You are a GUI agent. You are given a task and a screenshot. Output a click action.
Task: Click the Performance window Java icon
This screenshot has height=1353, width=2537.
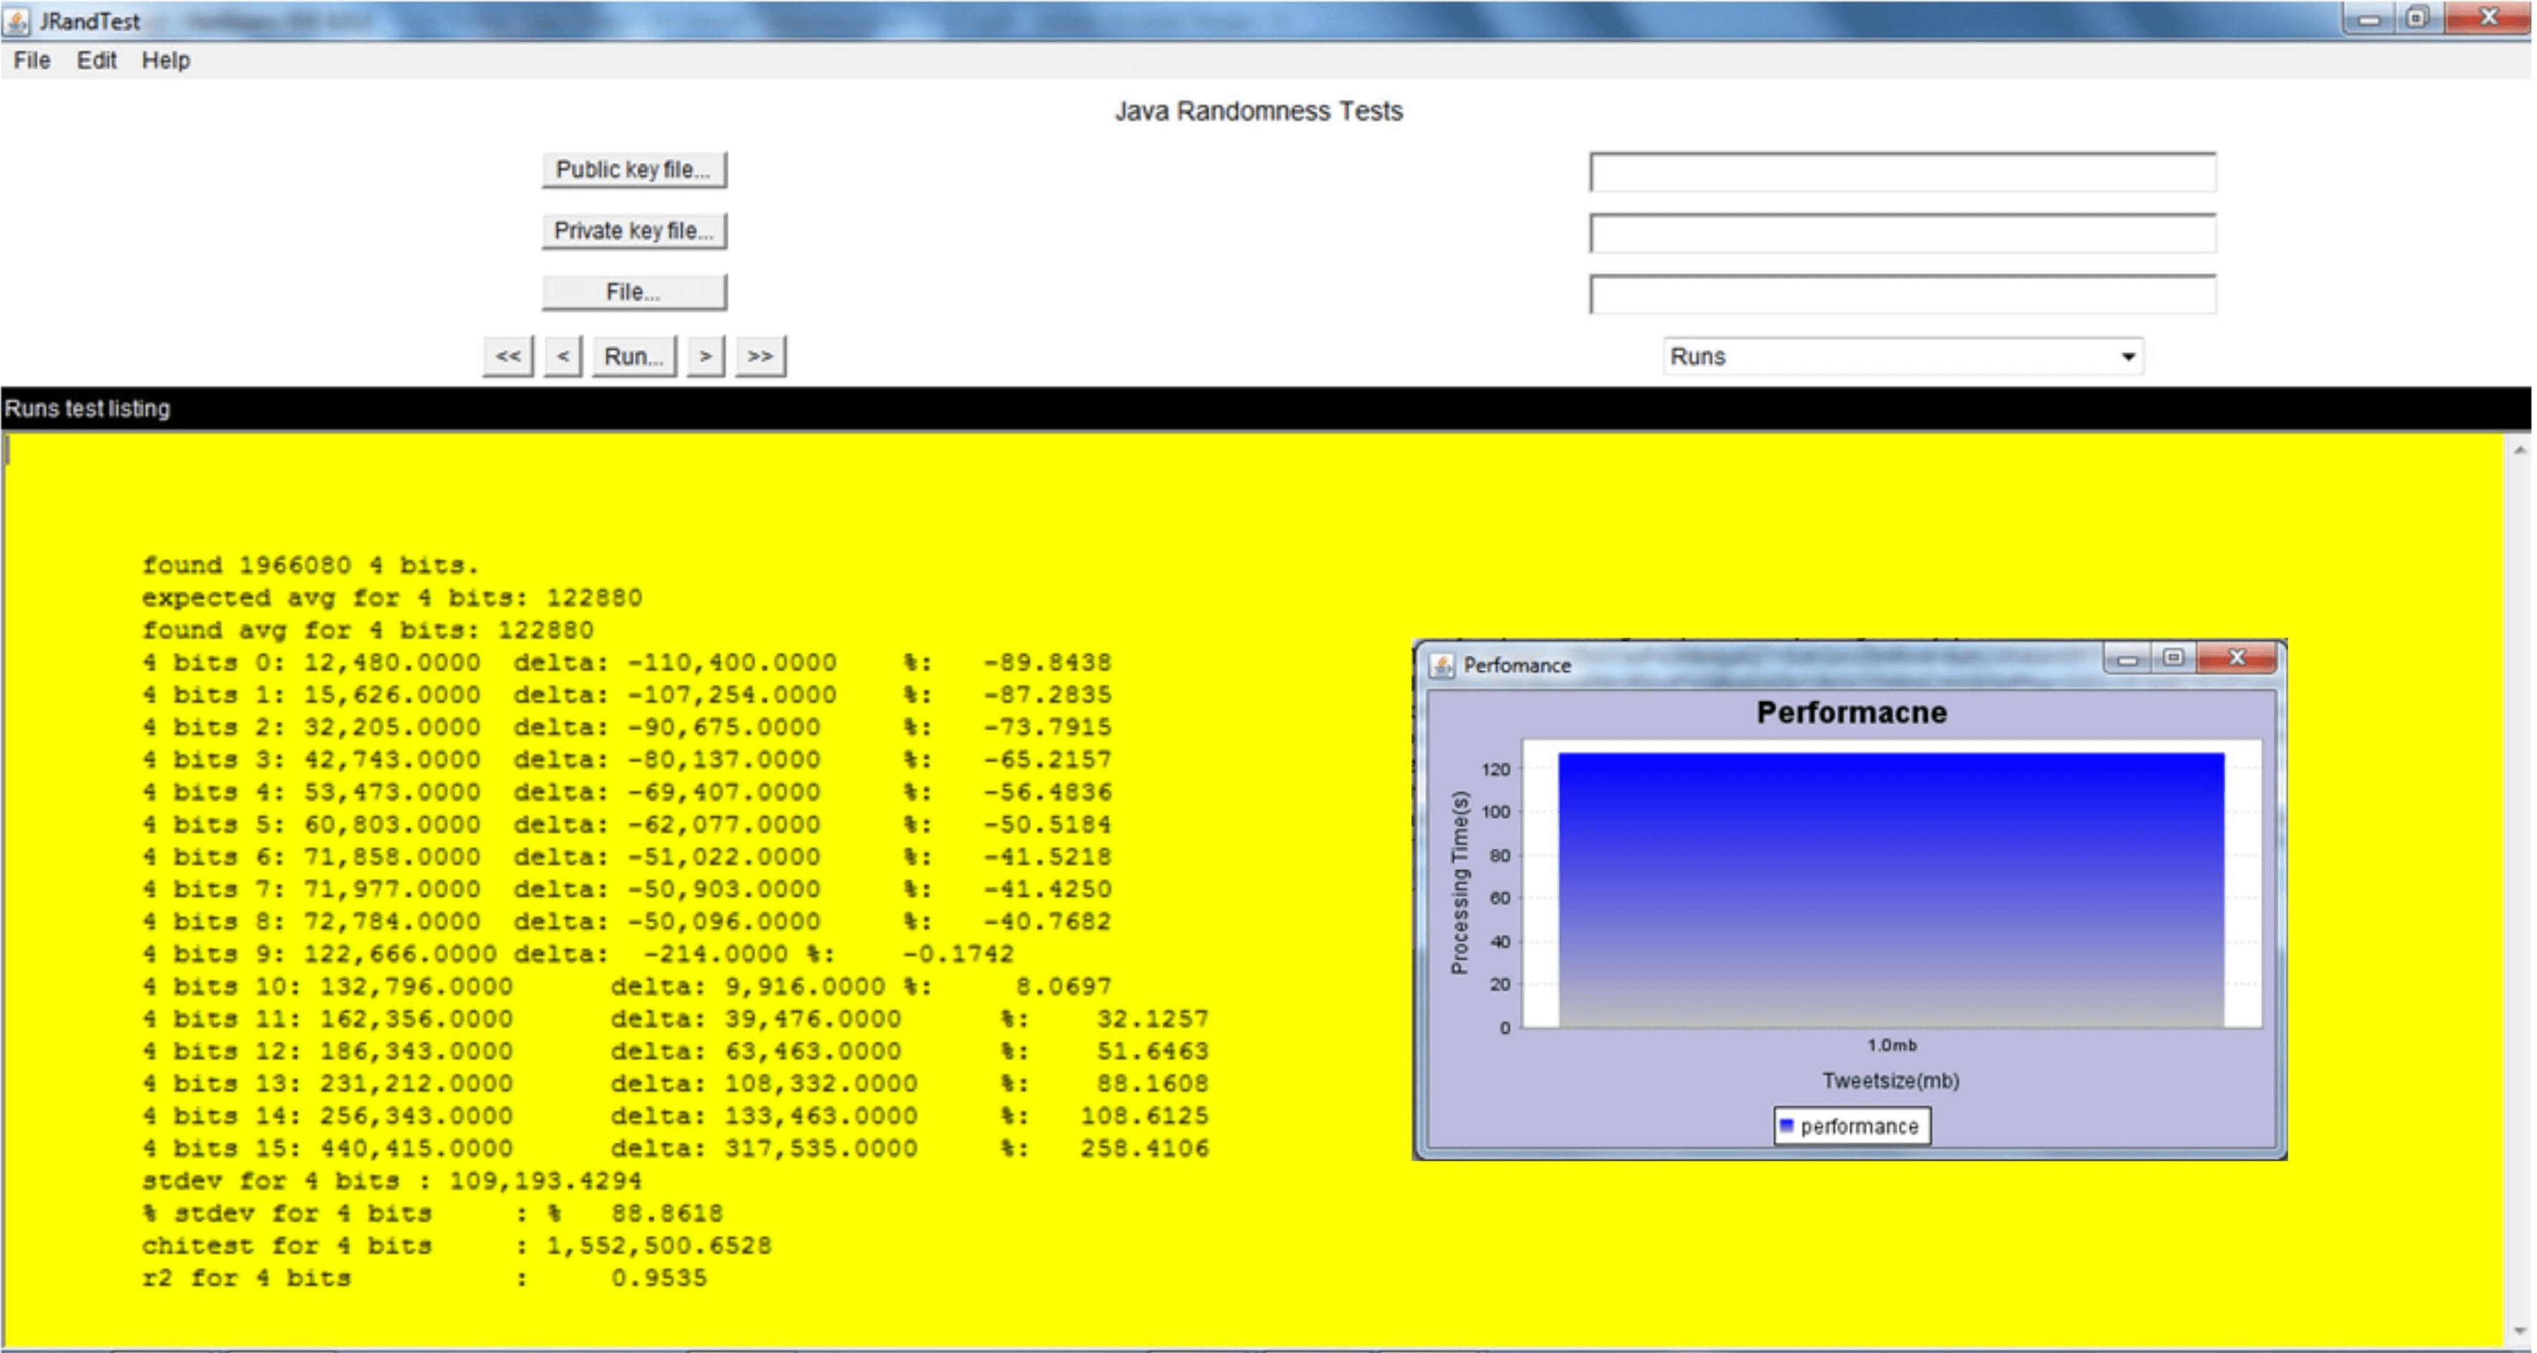point(1442,665)
